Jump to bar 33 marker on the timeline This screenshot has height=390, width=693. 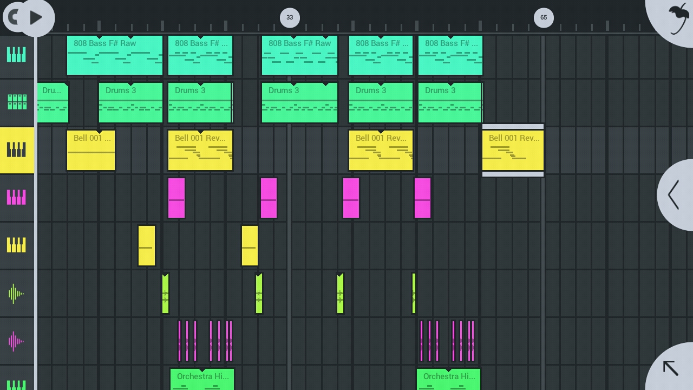tap(290, 17)
